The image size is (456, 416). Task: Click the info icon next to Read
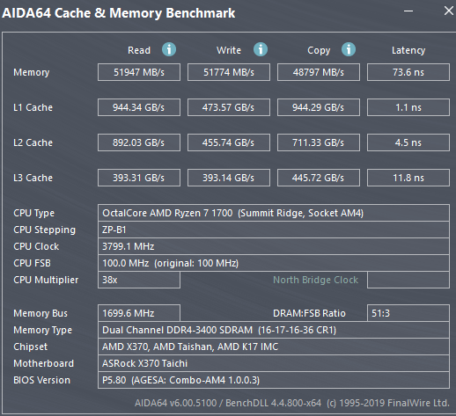[x=169, y=49]
